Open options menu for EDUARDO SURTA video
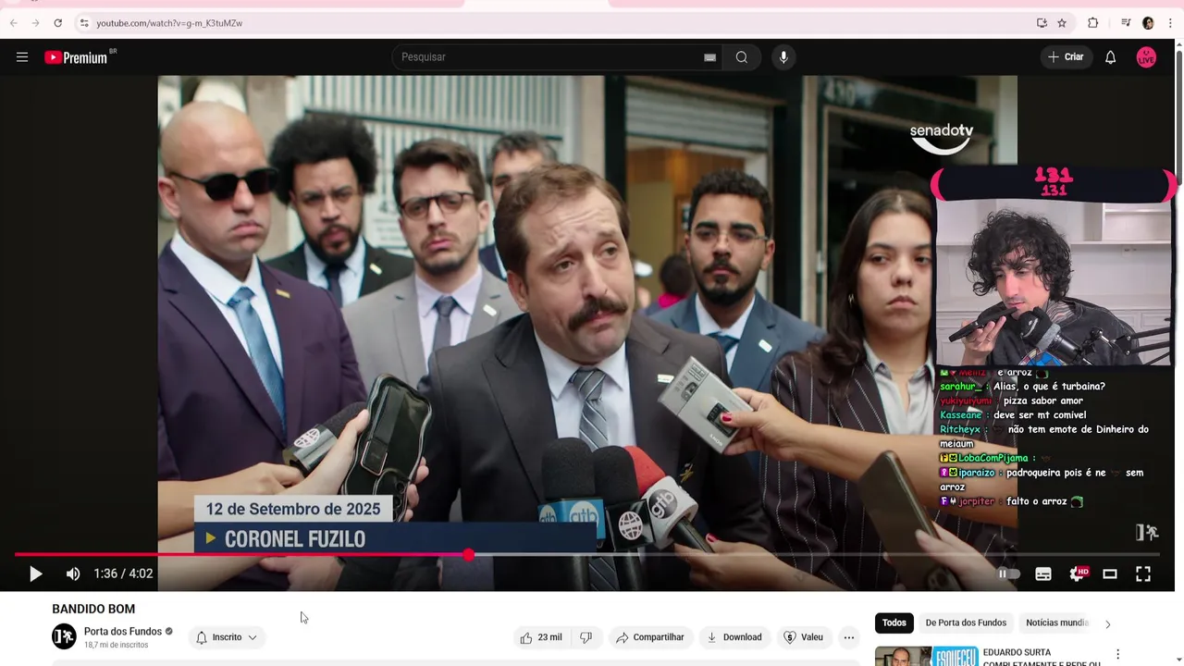Screen dimensions: 1184x666 point(1117,655)
